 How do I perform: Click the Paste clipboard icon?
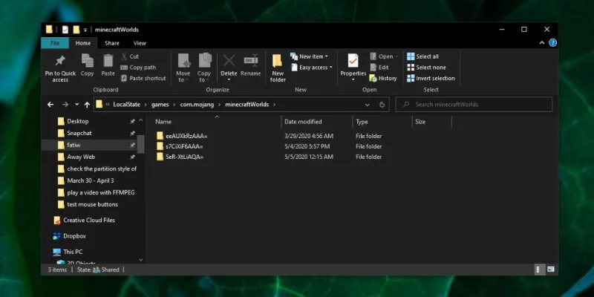pyautogui.click(x=108, y=61)
